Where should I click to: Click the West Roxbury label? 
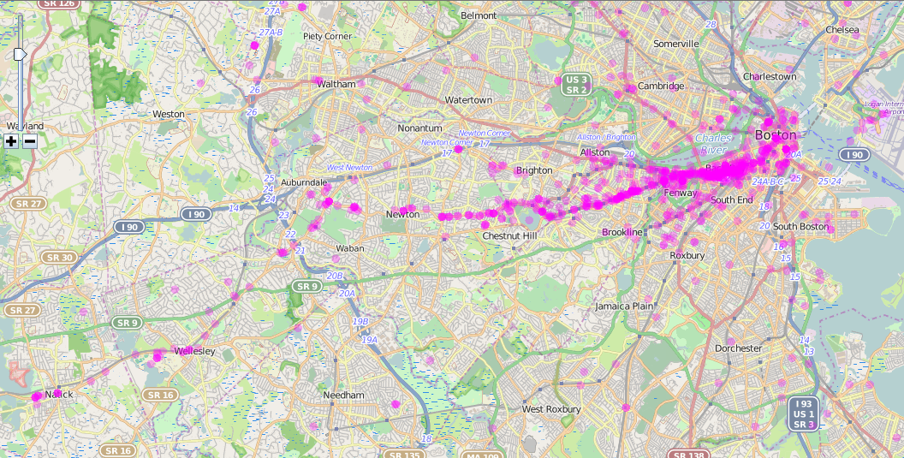point(551,409)
